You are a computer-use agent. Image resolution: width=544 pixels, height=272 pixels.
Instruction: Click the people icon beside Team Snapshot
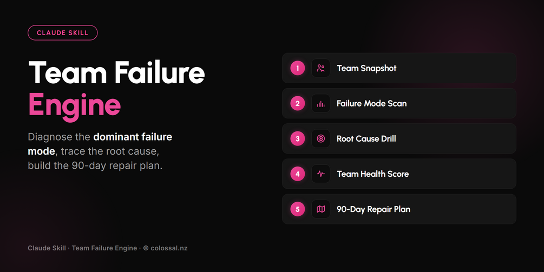[320, 68]
